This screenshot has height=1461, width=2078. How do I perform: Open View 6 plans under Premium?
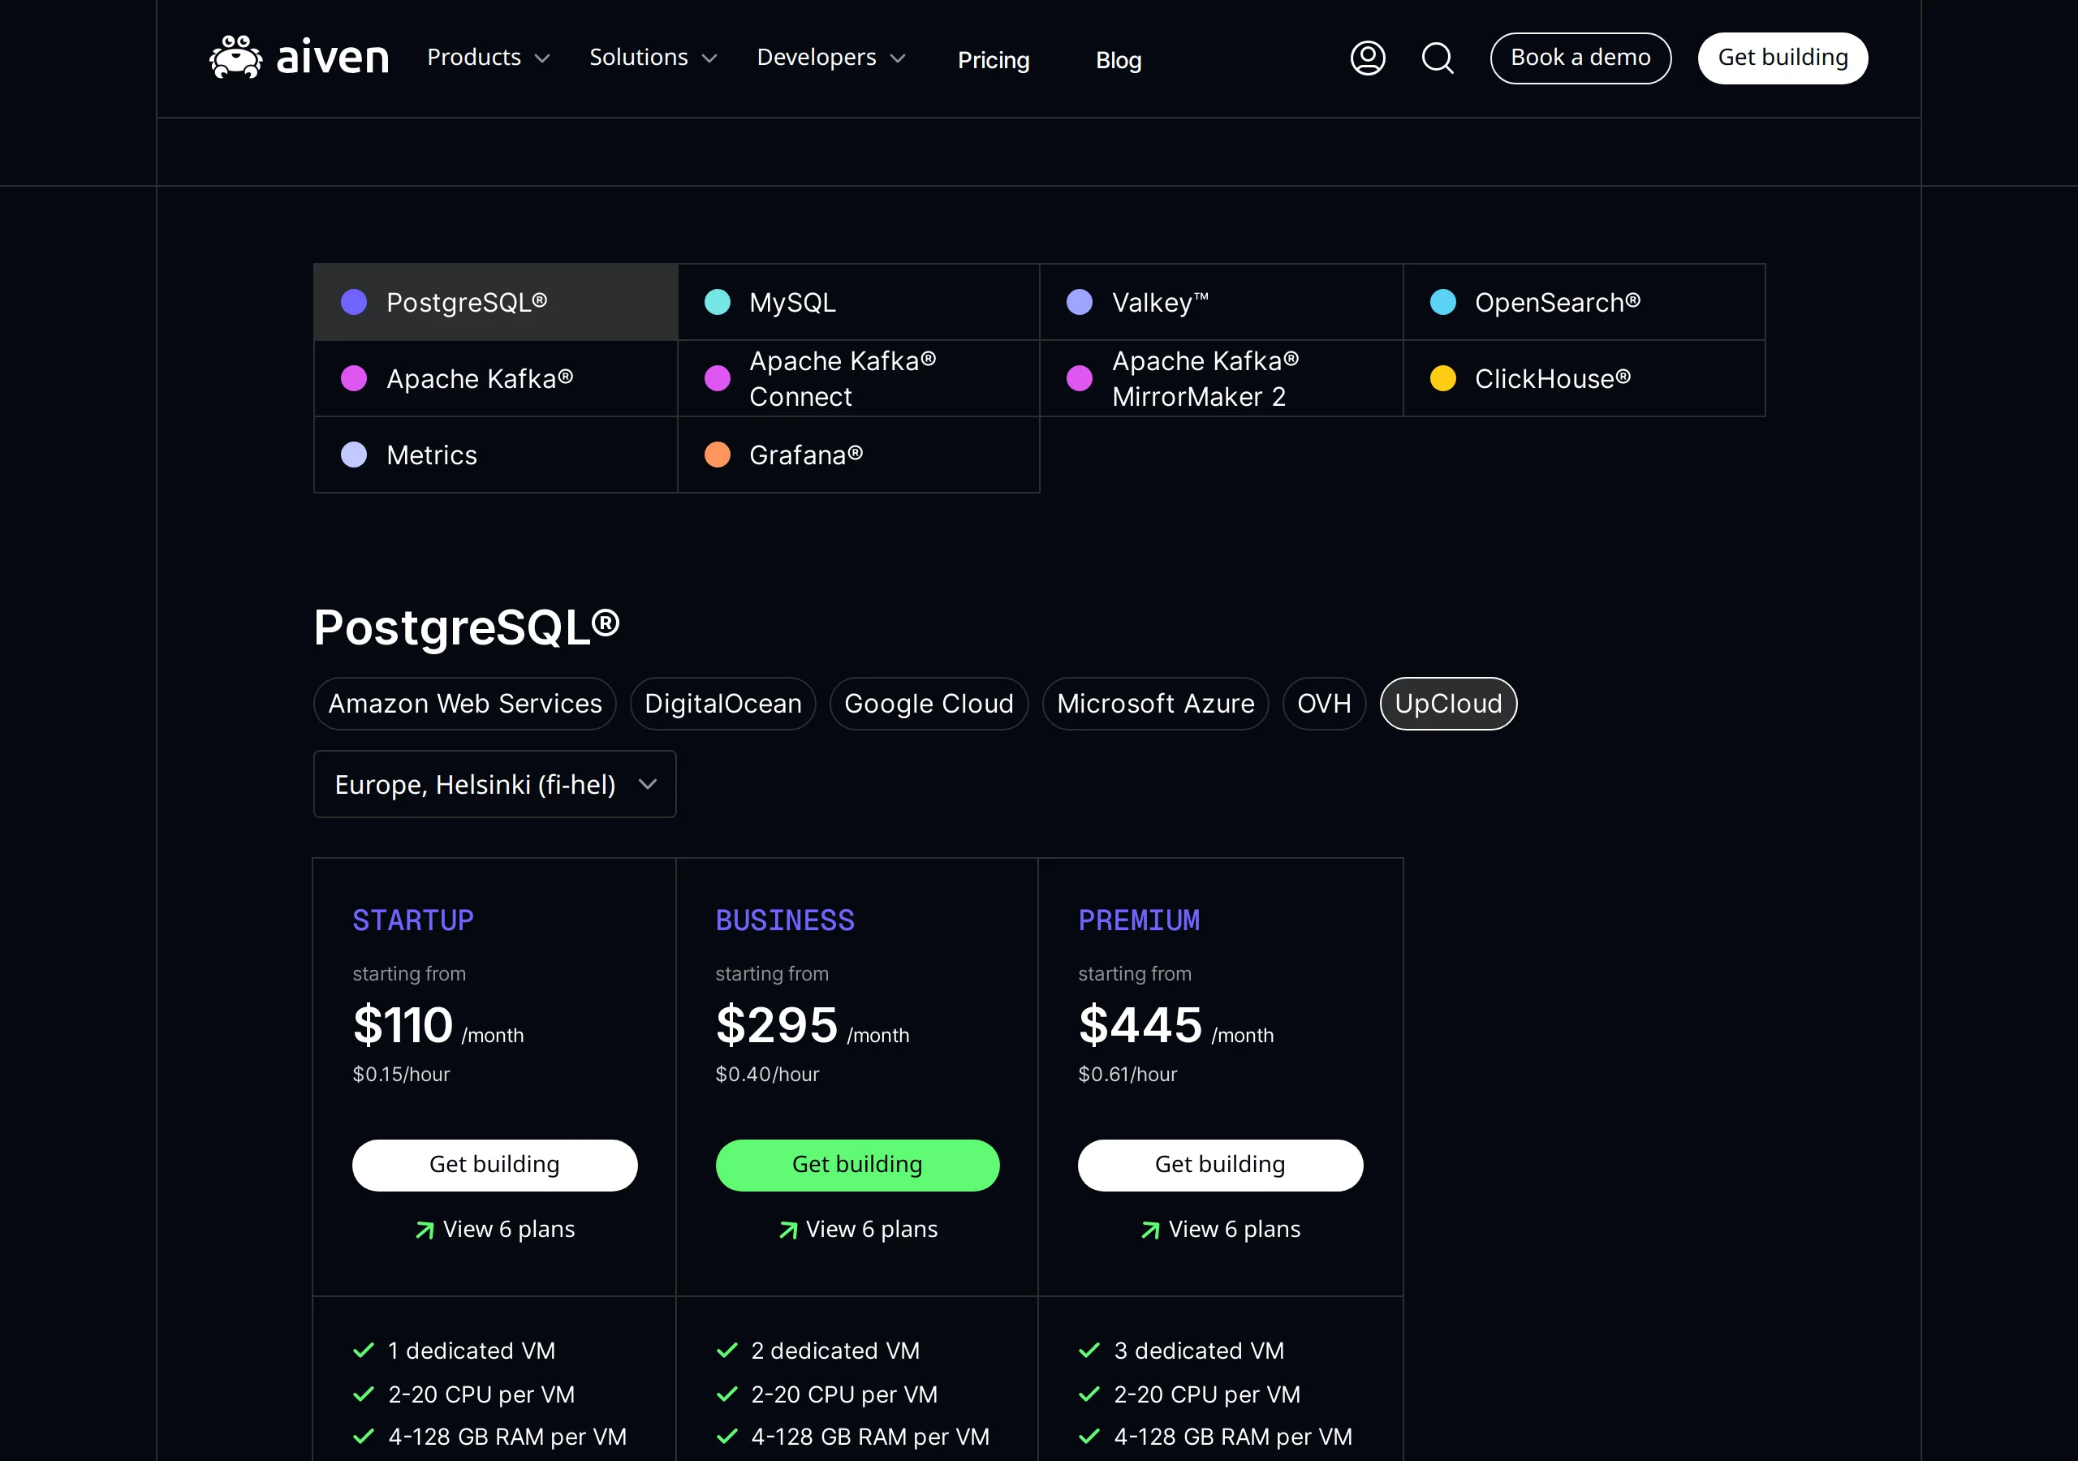1220,1229
